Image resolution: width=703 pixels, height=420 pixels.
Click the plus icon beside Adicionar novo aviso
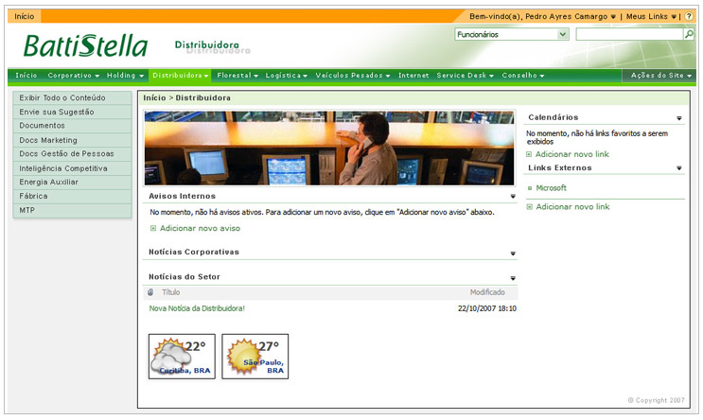(153, 228)
